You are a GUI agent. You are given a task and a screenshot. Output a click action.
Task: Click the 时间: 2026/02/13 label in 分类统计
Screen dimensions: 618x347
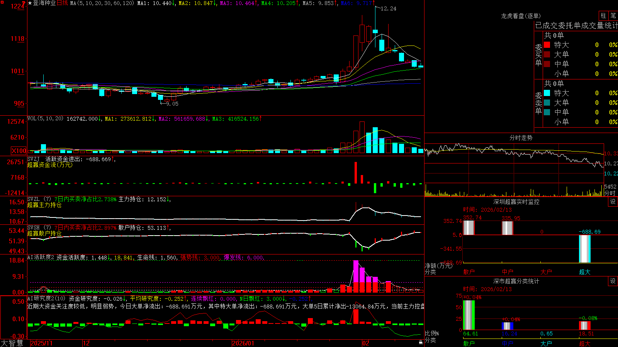point(487,289)
